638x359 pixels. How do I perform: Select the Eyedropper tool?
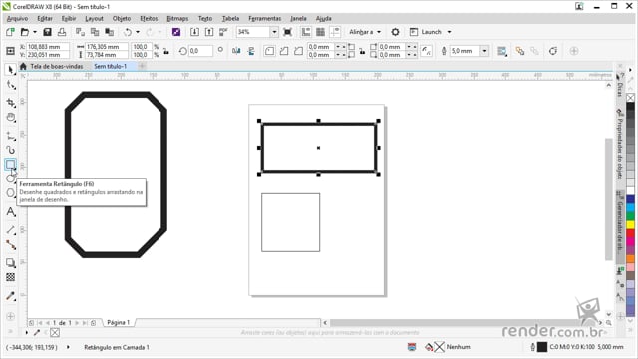coord(11,296)
